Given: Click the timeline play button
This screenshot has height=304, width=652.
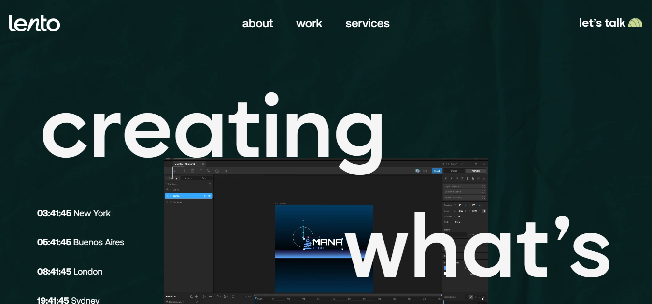Looking at the screenshot, I should [204, 296].
